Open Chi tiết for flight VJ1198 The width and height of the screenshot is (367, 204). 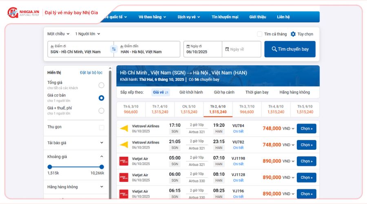(x=238, y=164)
